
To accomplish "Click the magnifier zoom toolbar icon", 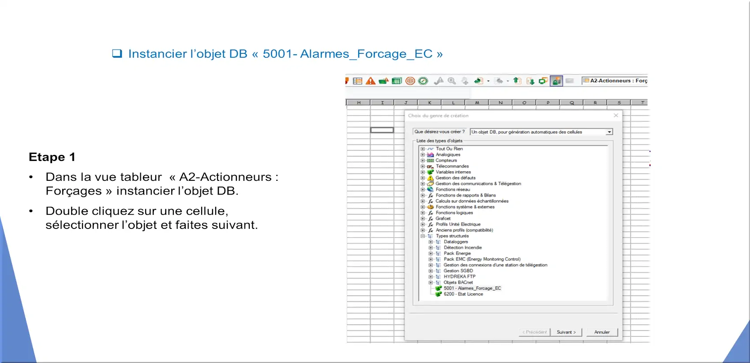I will (452, 81).
